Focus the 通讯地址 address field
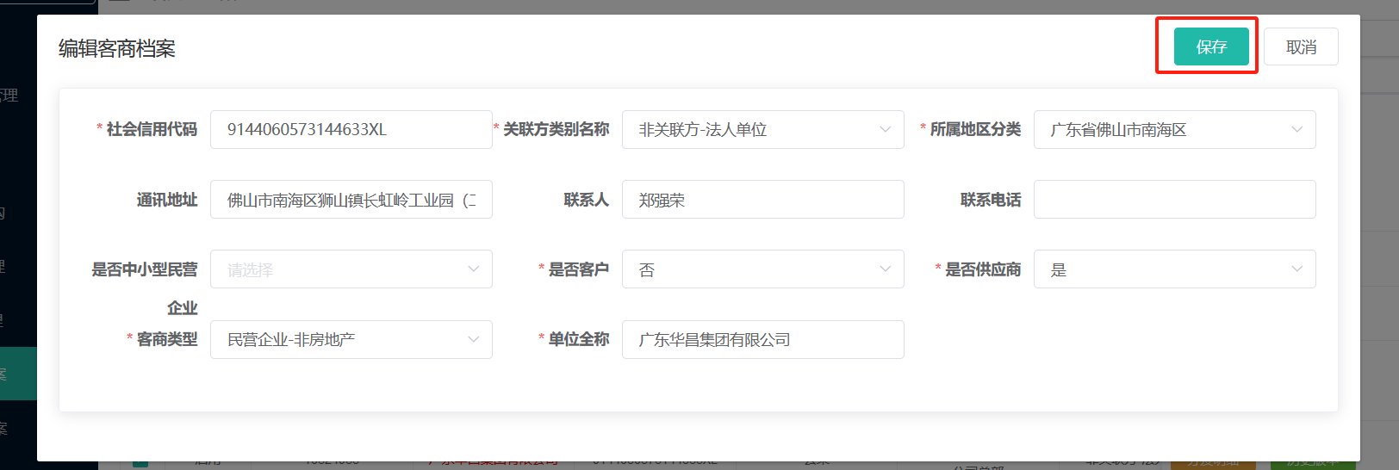The image size is (1399, 470). tap(351, 200)
